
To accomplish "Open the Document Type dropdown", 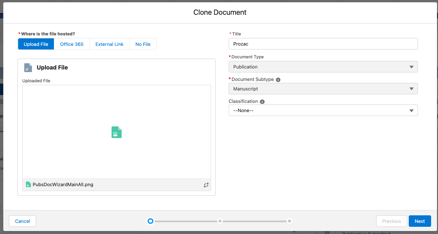I will (323, 67).
